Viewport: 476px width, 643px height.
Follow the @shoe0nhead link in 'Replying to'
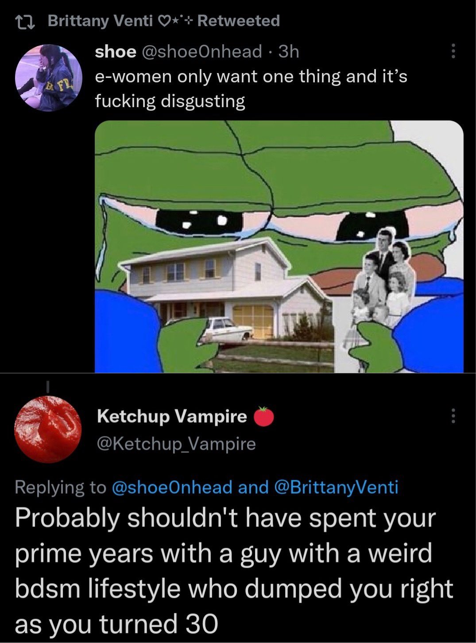click(x=172, y=487)
